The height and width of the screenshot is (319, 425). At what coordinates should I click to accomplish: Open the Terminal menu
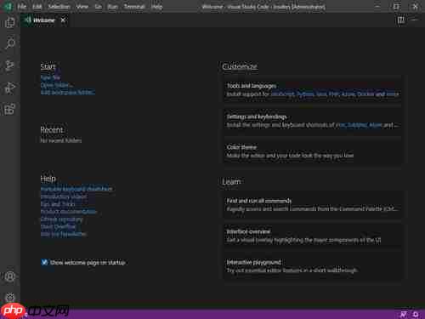point(134,7)
